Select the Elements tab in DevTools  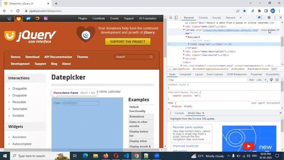189,18
